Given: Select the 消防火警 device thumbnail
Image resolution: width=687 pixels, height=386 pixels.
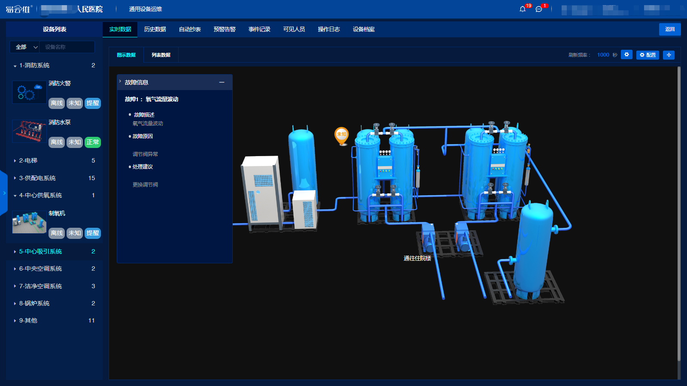Looking at the screenshot, I should point(29,92).
